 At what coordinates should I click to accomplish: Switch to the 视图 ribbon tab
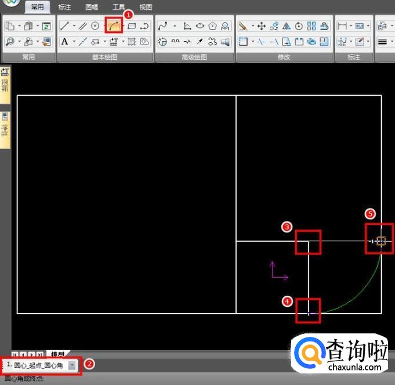pyautogui.click(x=146, y=8)
